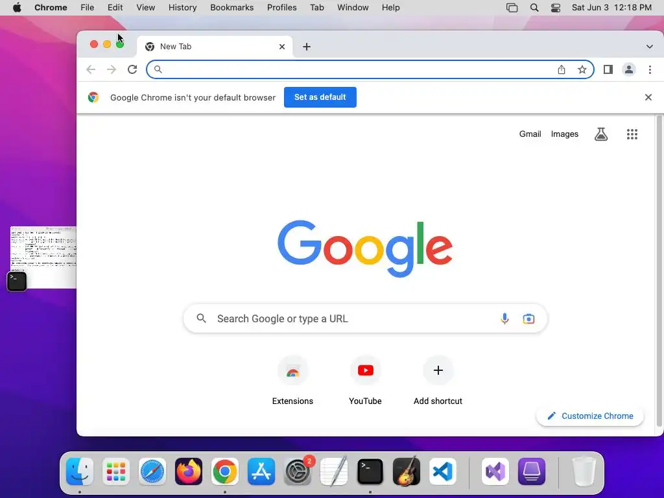This screenshot has width=664, height=498.
Task: Launch Safari from the dock
Action: [x=152, y=471]
